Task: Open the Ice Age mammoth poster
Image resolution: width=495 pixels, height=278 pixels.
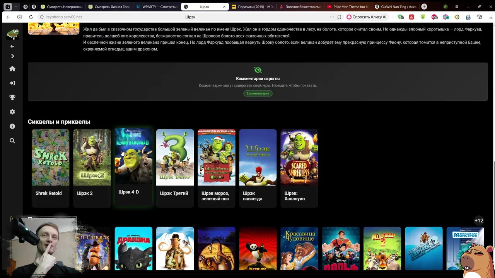Action: tap(175, 249)
